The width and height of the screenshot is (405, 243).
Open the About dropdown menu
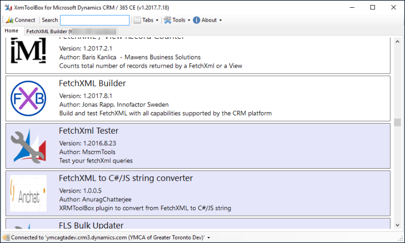[x=207, y=20]
